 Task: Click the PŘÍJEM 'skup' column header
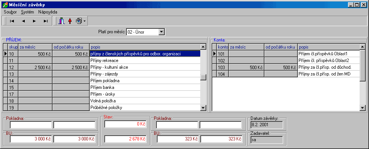pyautogui.click(x=13, y=47)
